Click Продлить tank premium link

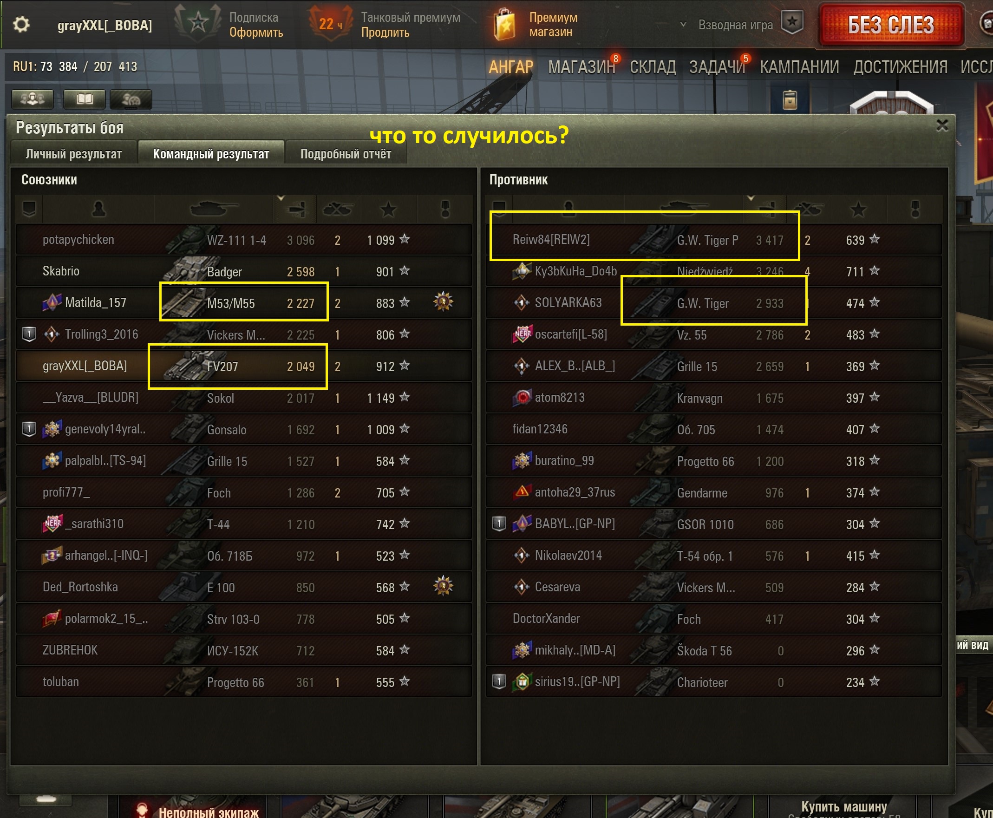[x=385, y=33]
